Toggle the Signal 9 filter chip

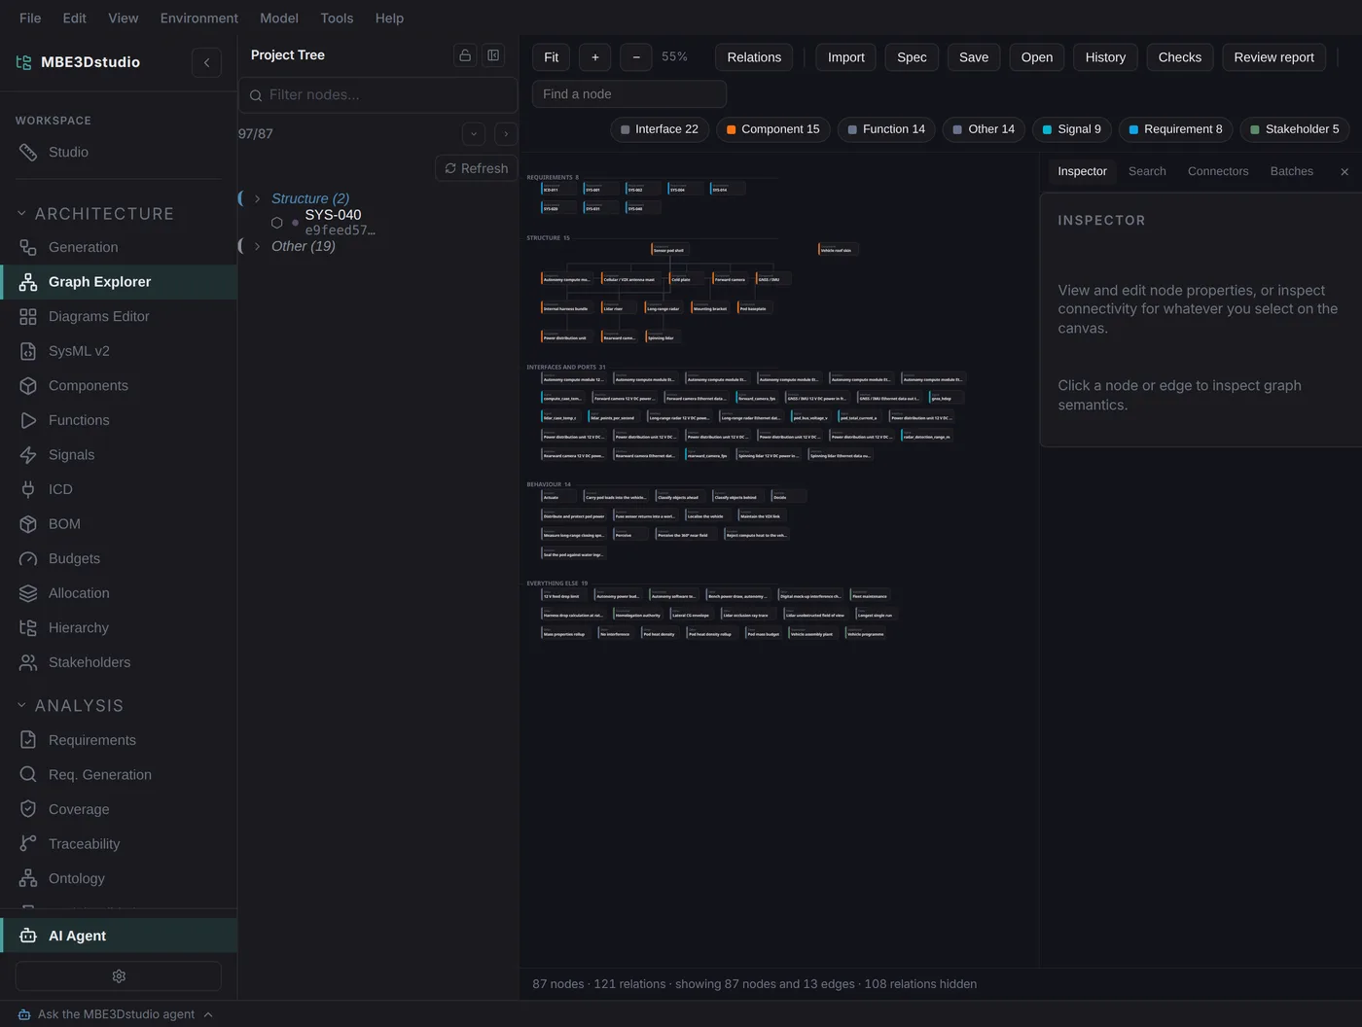click(x=1072, y=129)
